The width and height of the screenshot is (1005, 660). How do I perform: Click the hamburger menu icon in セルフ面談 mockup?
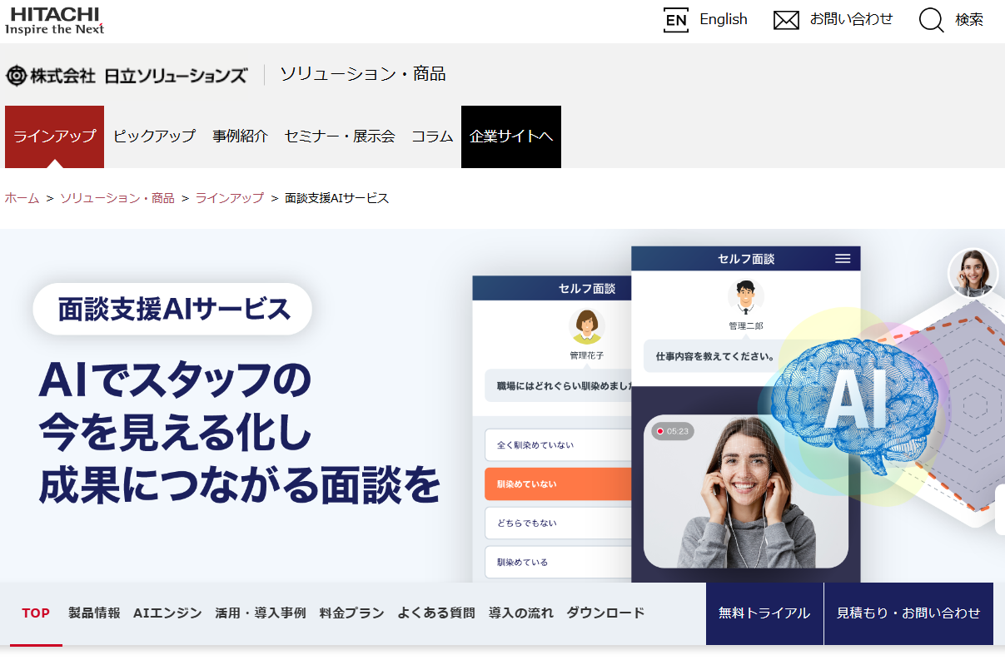click(x=843, y=259)
